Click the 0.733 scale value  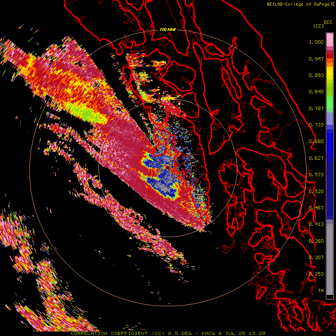pos(316,125)
